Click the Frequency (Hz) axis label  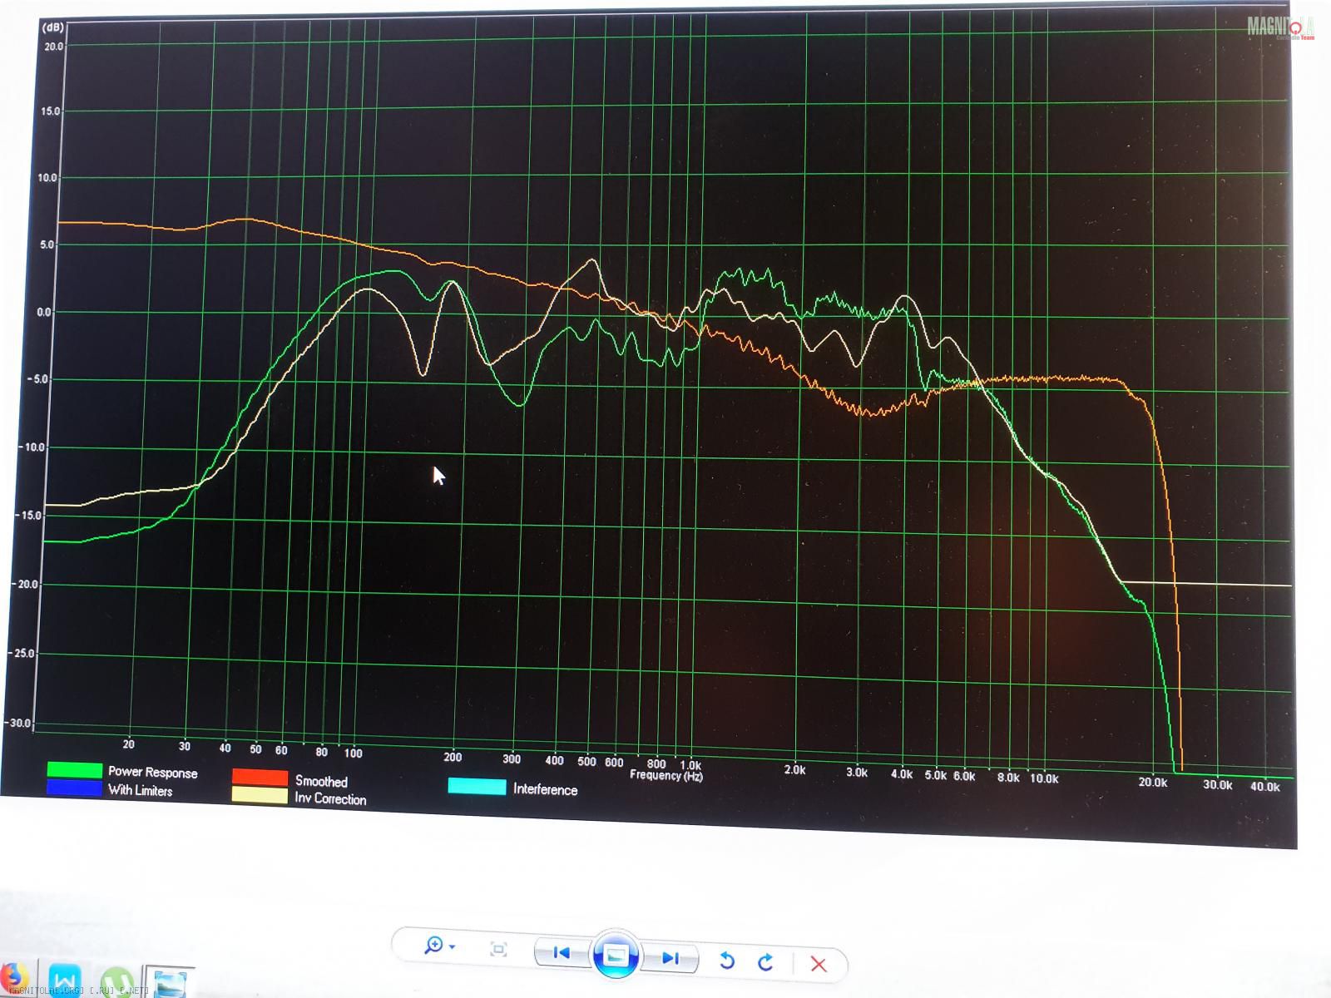[666, 775]
